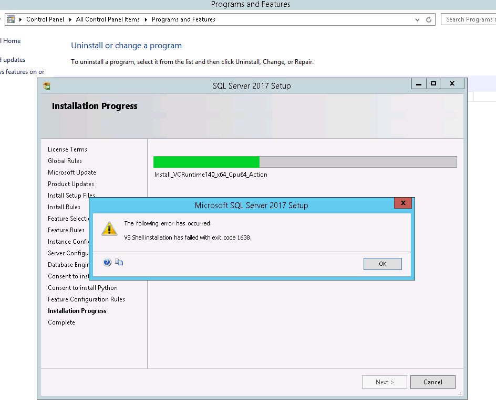The height and width of the screenshot is (400, 496).
Task: Select Database Engine Configuration step
Action: [x=68, y=265]
